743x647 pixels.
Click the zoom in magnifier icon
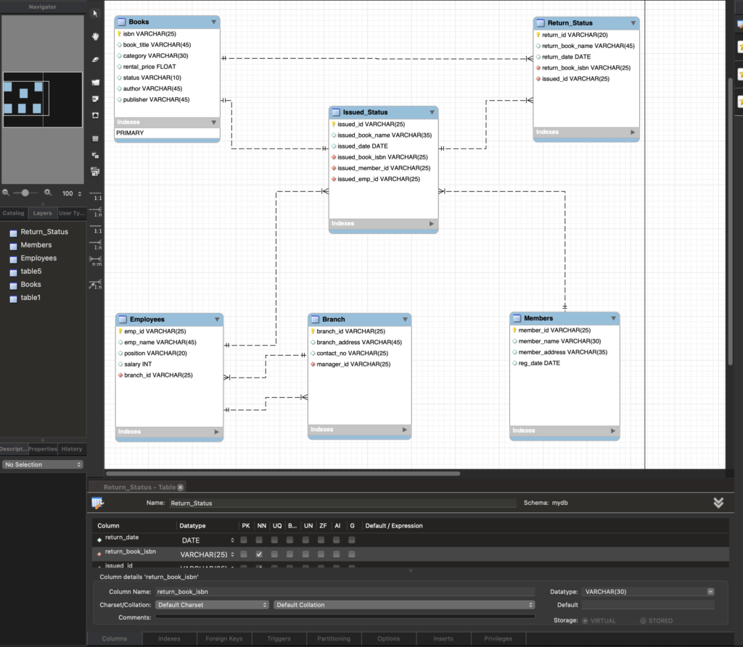[48, 193]
